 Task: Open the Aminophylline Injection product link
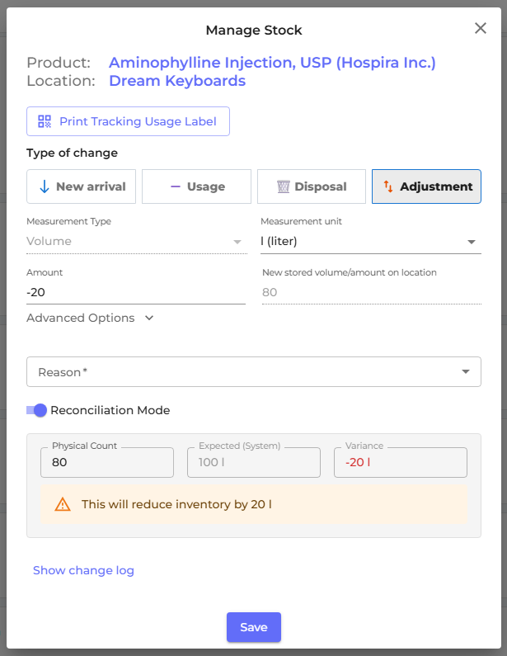coord(272,63)
